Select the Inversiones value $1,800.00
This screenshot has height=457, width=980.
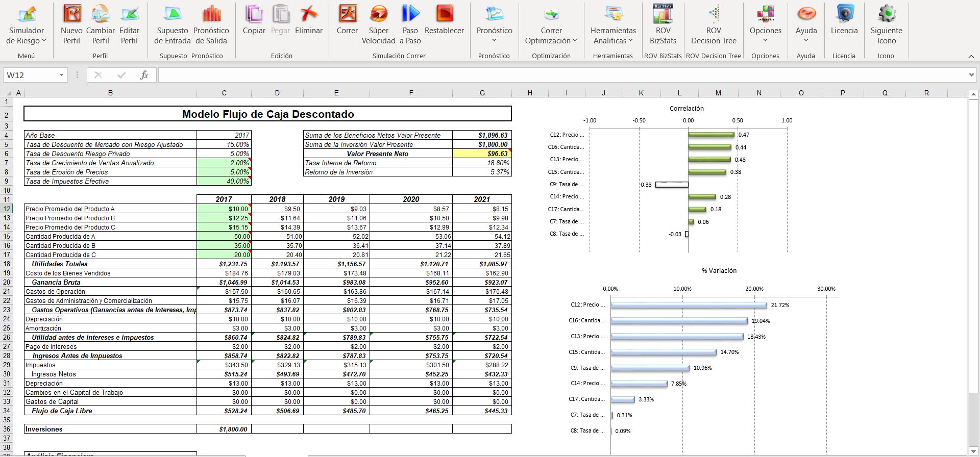coord(224,429)
